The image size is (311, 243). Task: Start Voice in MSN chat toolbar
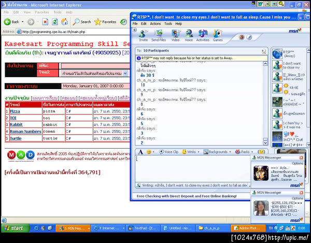(189, 35)
